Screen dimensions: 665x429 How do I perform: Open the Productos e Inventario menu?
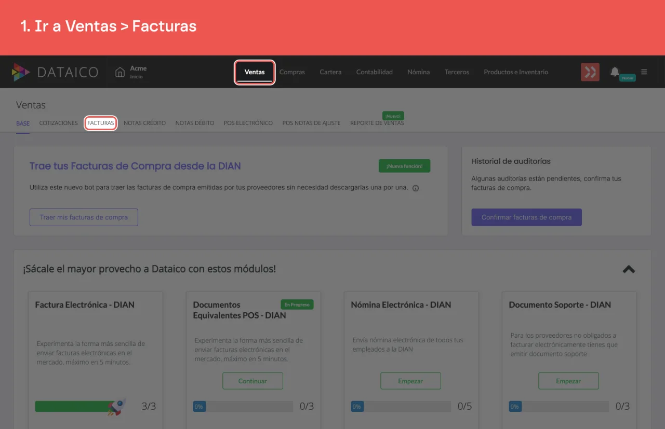click(x=516, y=72)
